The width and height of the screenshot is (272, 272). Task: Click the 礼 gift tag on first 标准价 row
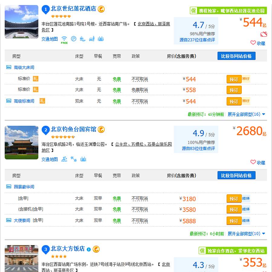(36, 79)
